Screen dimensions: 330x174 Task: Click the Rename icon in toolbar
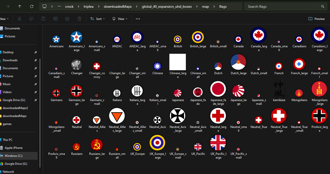(55, 19)
